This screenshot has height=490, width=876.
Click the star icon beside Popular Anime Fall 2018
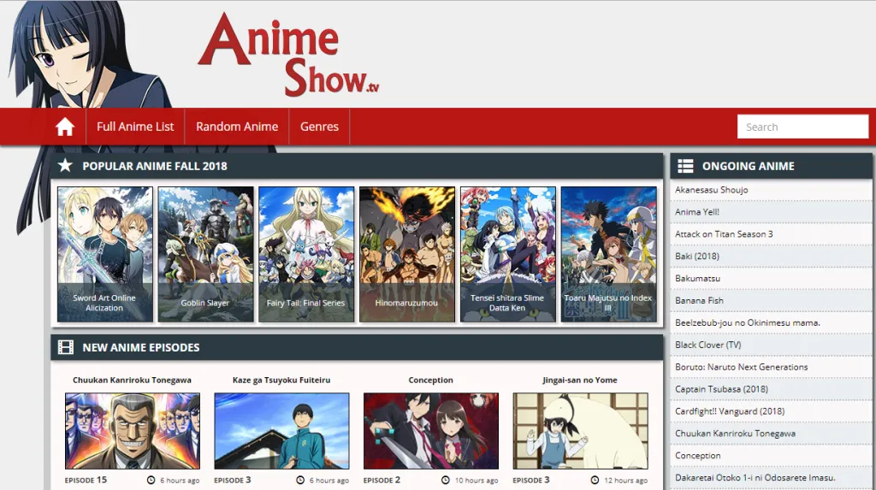point(65,165)
